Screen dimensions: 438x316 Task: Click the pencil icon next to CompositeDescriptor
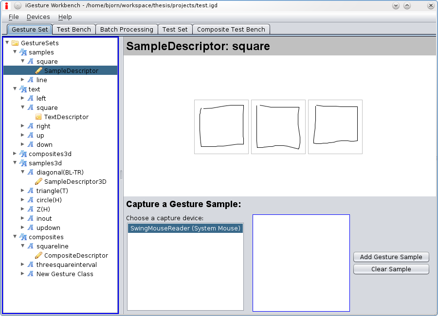pos(39,255)
